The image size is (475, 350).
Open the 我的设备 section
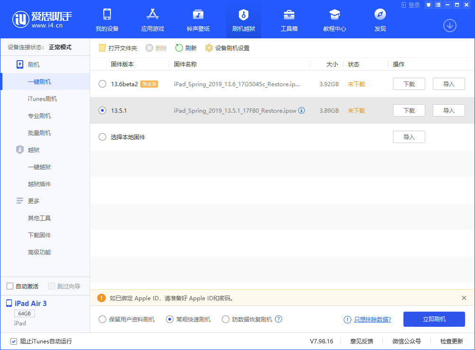click(107, 20)
